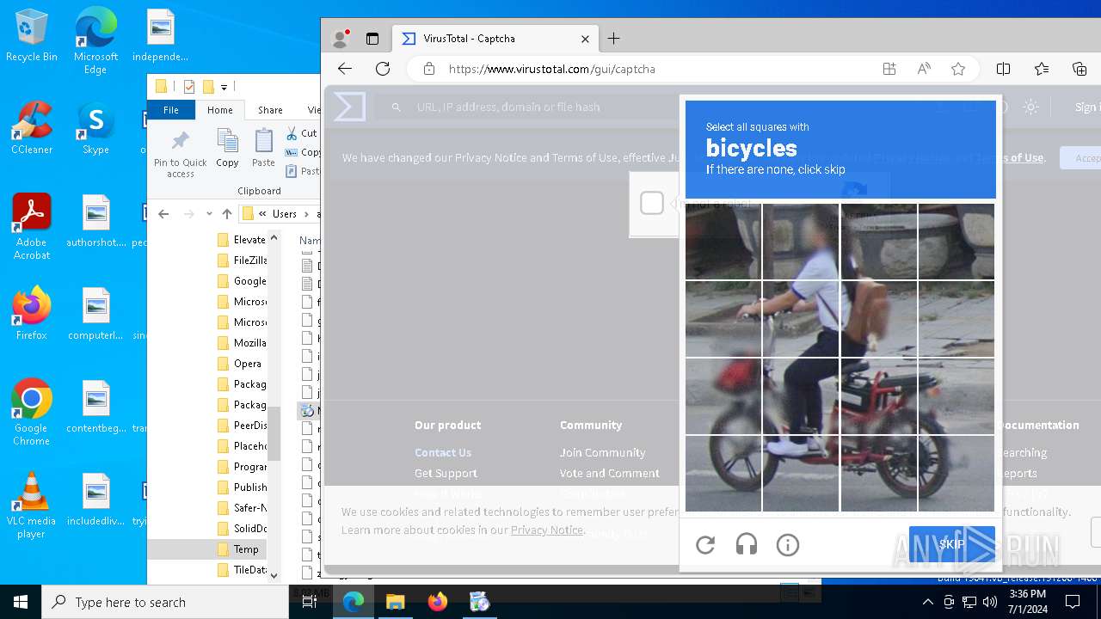The height and width of the screenshot is (619, 1101).
Task: Show hidden tray icons
Action: (927, 602)
